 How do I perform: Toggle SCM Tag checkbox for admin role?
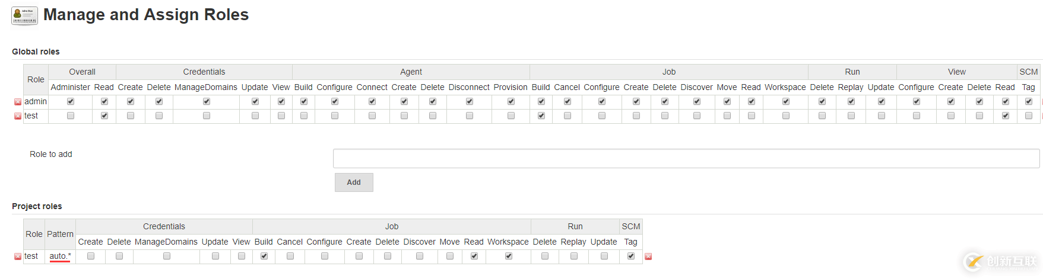click(x=1029, y=101)
